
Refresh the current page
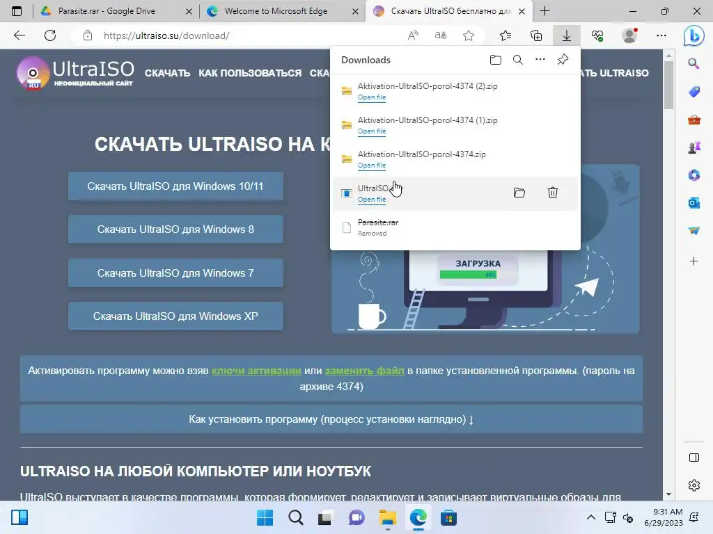(50, 35)
